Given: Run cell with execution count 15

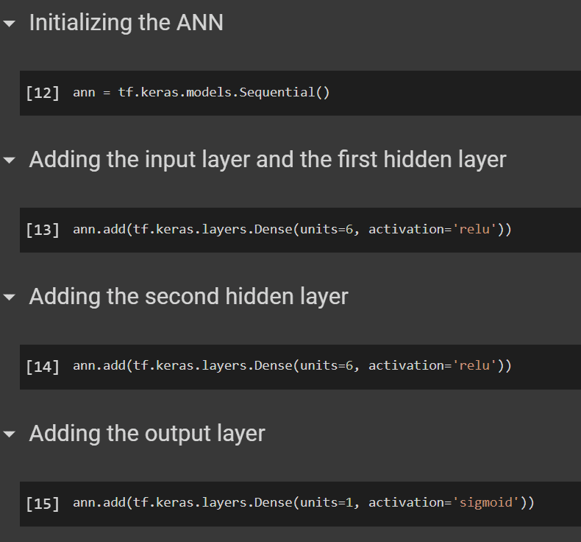Looking at the screenshot, I should [x=43, y=504].
